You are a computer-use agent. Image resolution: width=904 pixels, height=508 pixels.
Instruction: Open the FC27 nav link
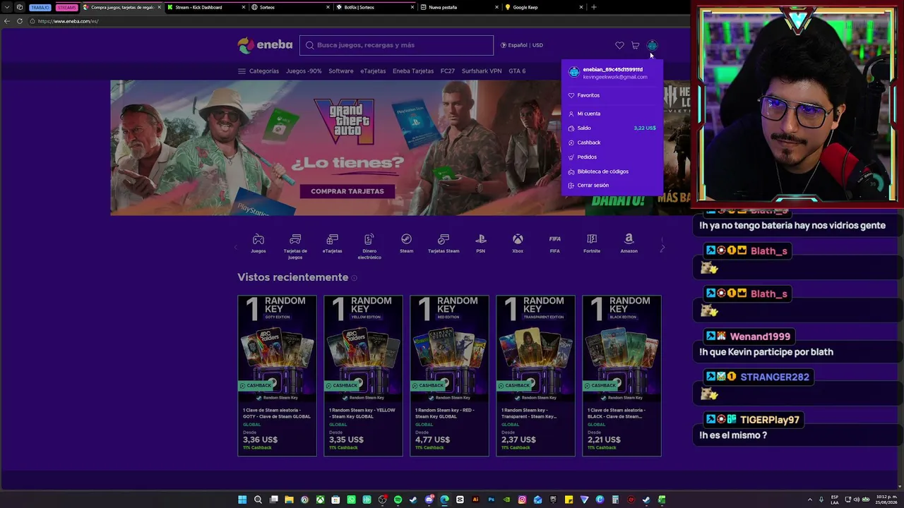448,71
